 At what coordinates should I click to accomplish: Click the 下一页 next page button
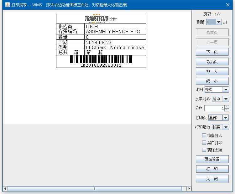pyautogui.click(x=212, y=52)
